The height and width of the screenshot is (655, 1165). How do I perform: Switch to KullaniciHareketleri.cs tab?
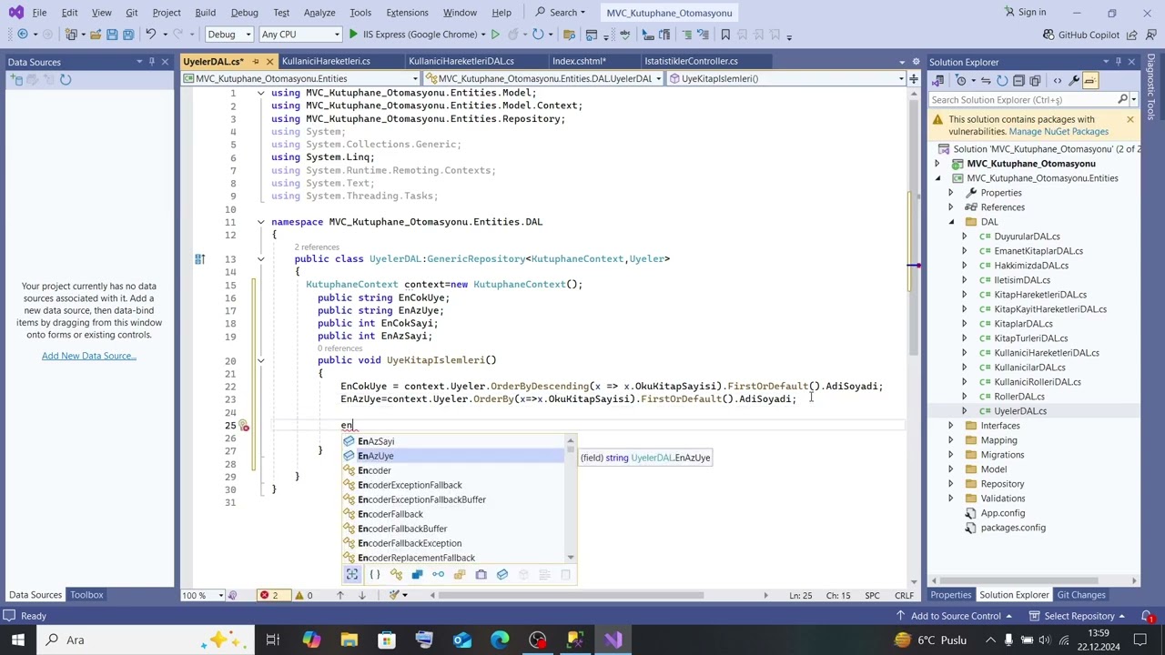326,61
